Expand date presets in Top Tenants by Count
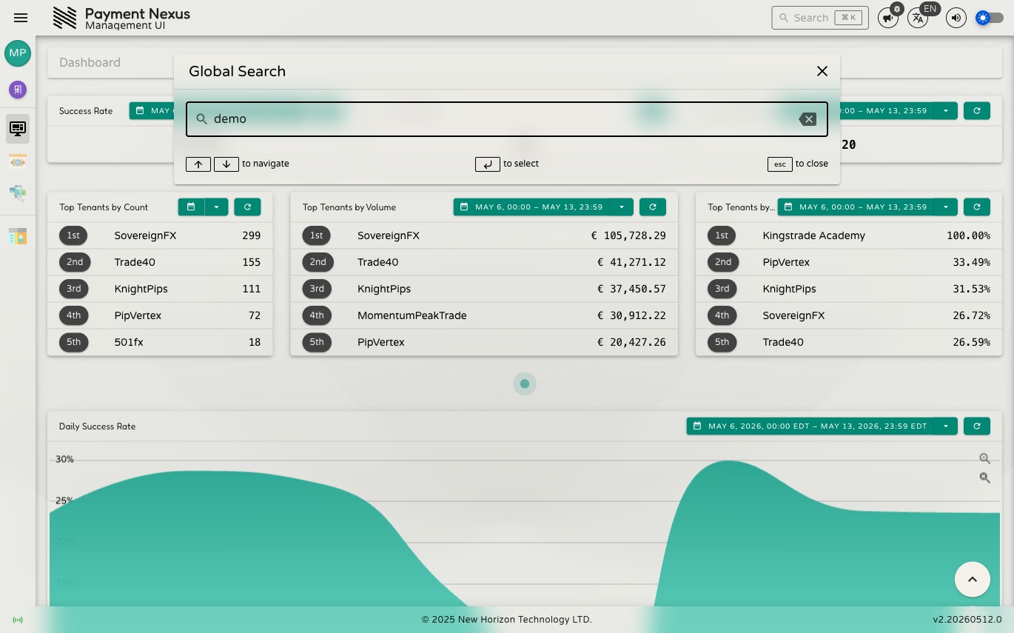Viewport: 1014px width, 633px height. (216, 207)
